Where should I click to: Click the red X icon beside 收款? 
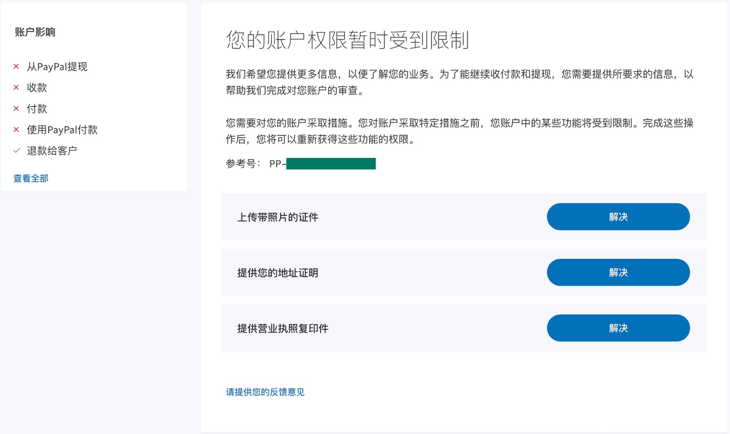(16, 88)
